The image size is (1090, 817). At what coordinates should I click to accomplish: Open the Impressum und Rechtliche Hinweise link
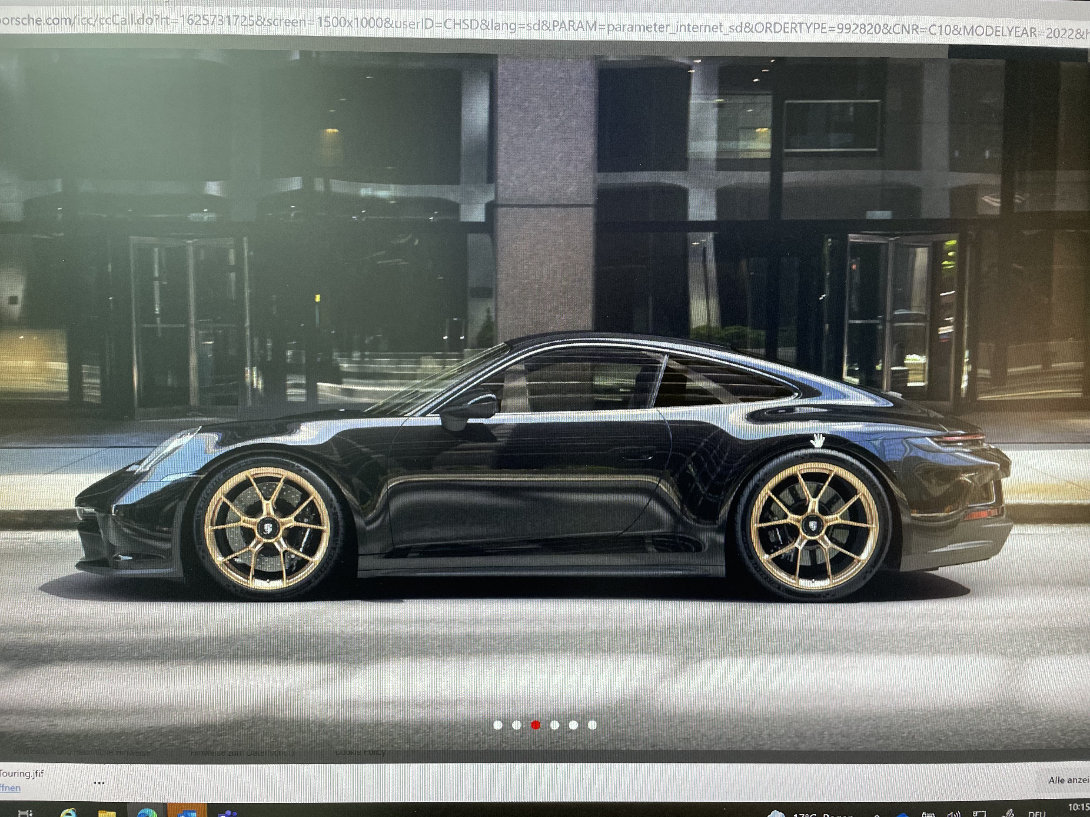pos(82,752)
